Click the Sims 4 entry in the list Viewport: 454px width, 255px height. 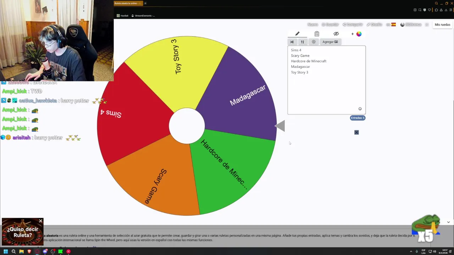(296, 50)
